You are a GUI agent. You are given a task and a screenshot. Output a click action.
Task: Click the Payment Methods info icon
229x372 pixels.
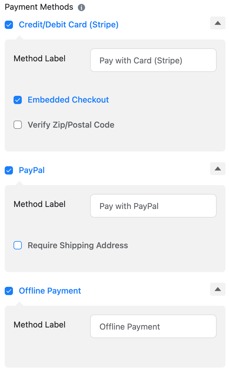coord(82,7)
